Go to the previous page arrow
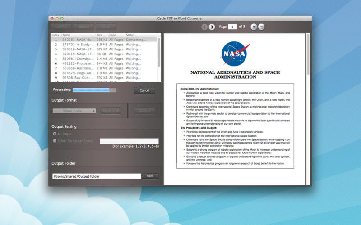Screen dimensions: 361x225 click(204, 27)
